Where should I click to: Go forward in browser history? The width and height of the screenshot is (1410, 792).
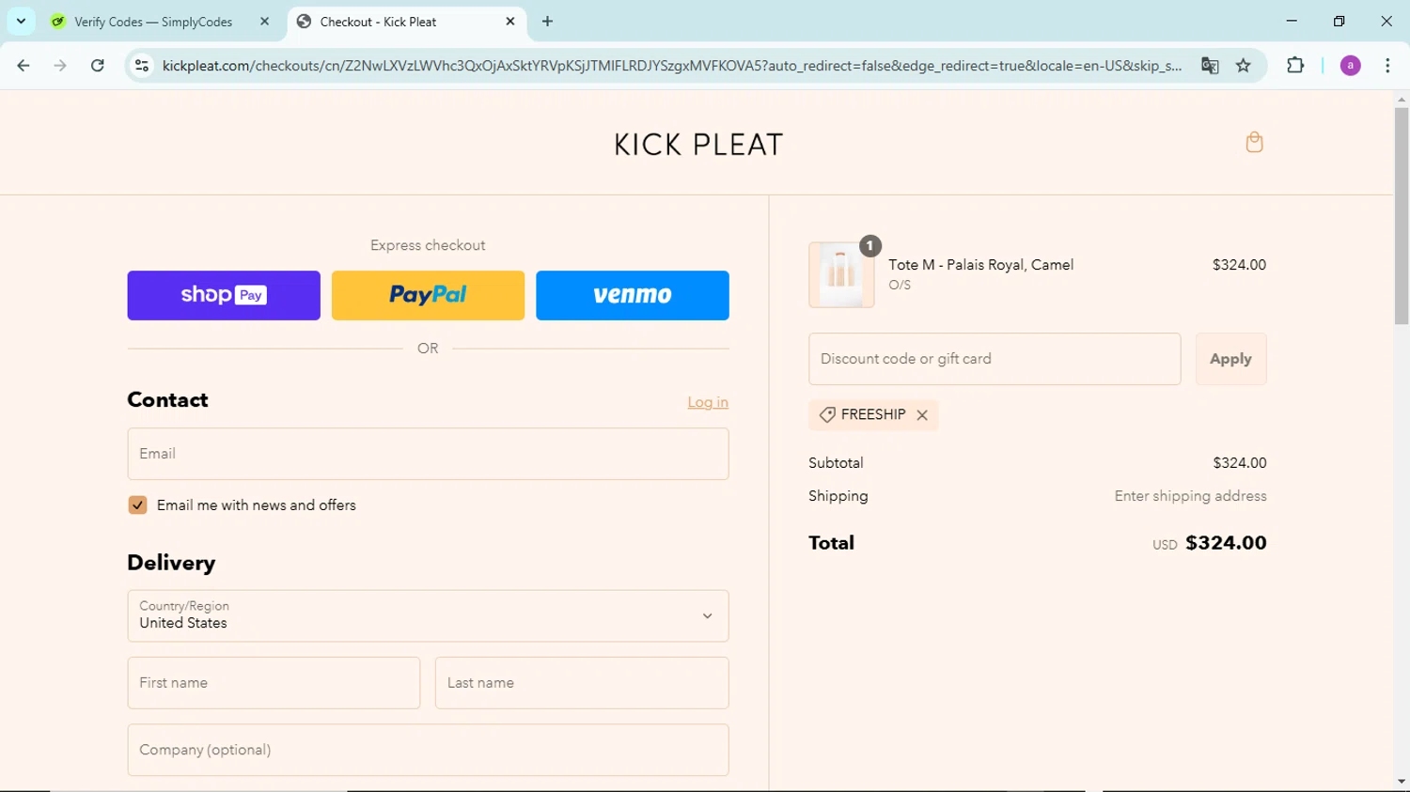point(60,66)
